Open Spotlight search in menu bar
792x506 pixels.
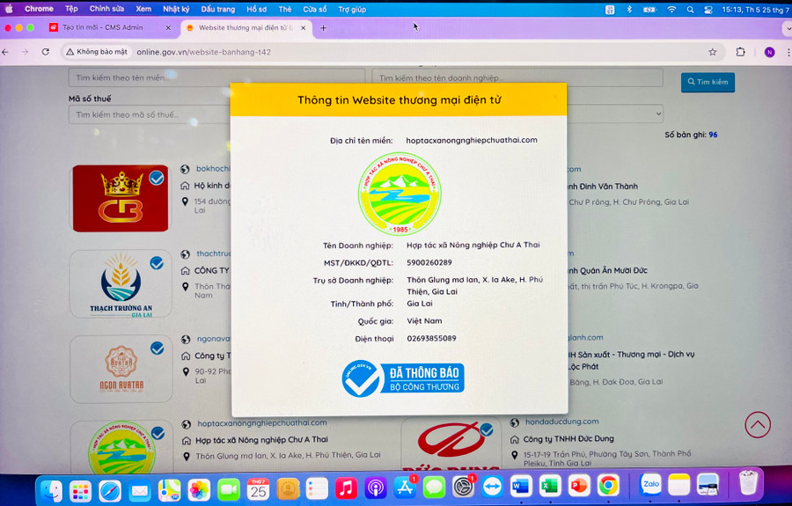(690, 10)
